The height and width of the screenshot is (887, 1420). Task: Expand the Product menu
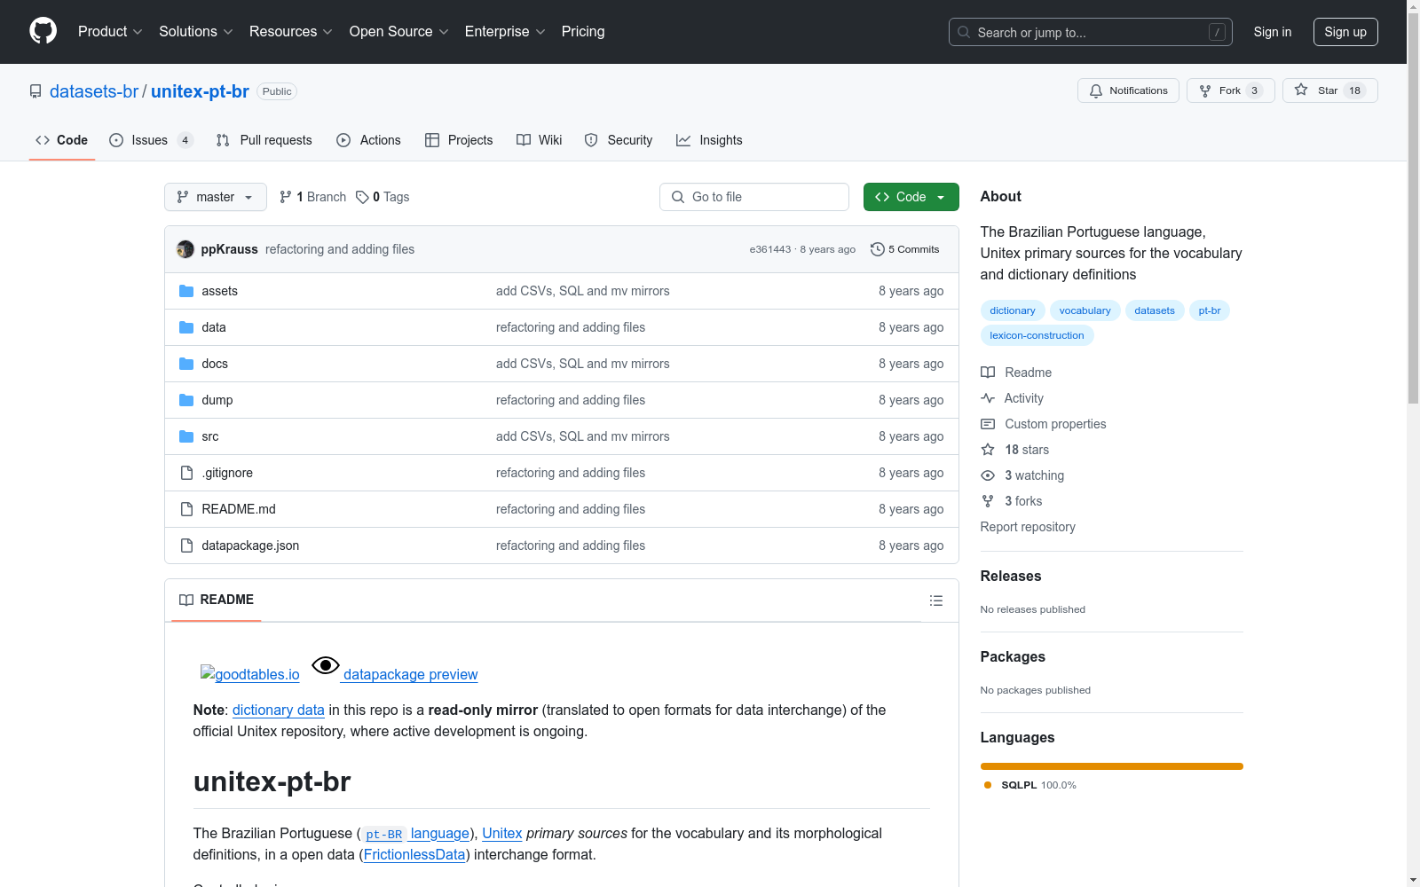pyautogui.click(x=110, y=32)
